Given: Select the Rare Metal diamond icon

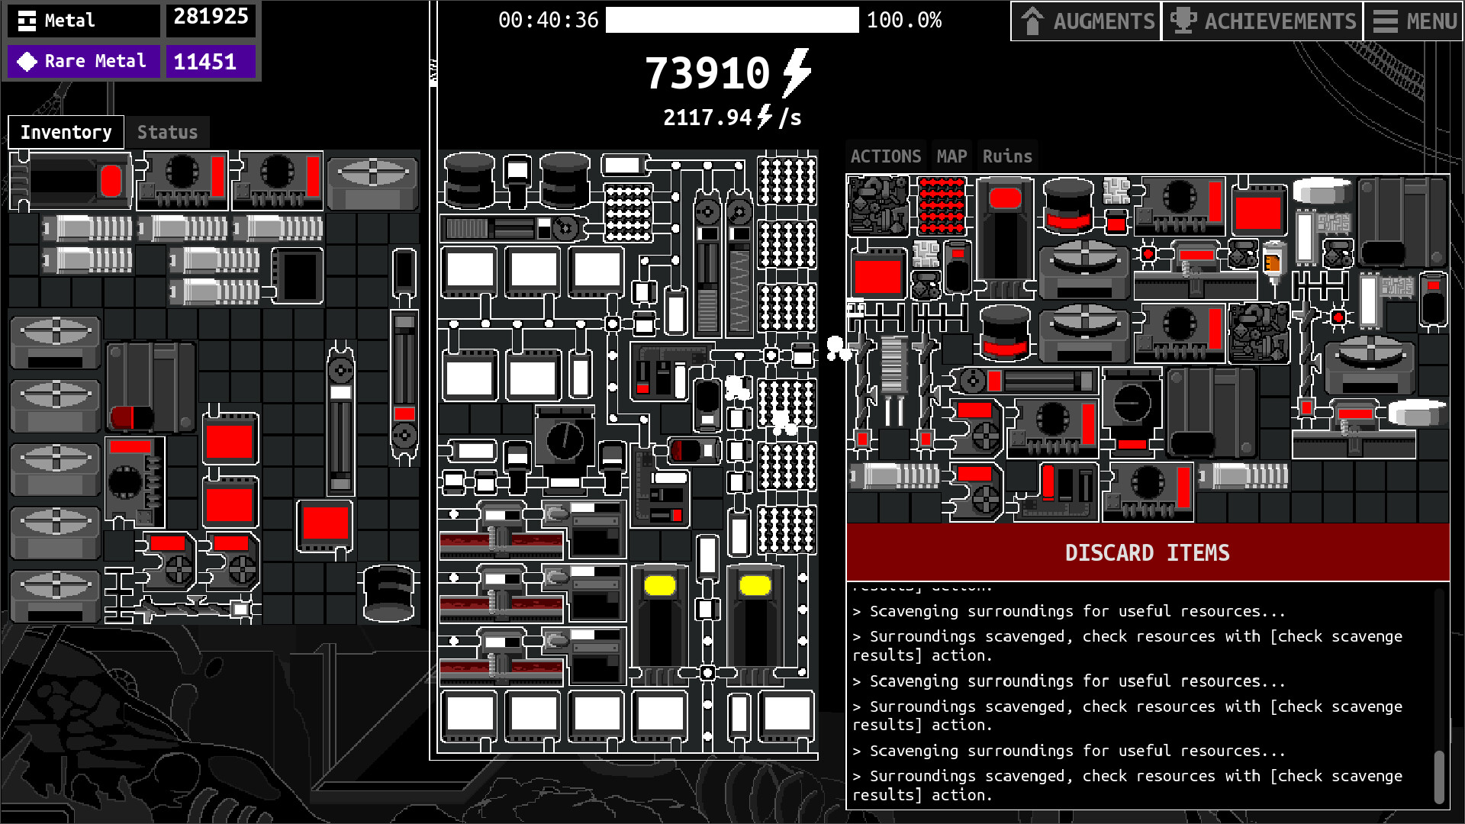Looking at the screenshot, I should (27, 61).
